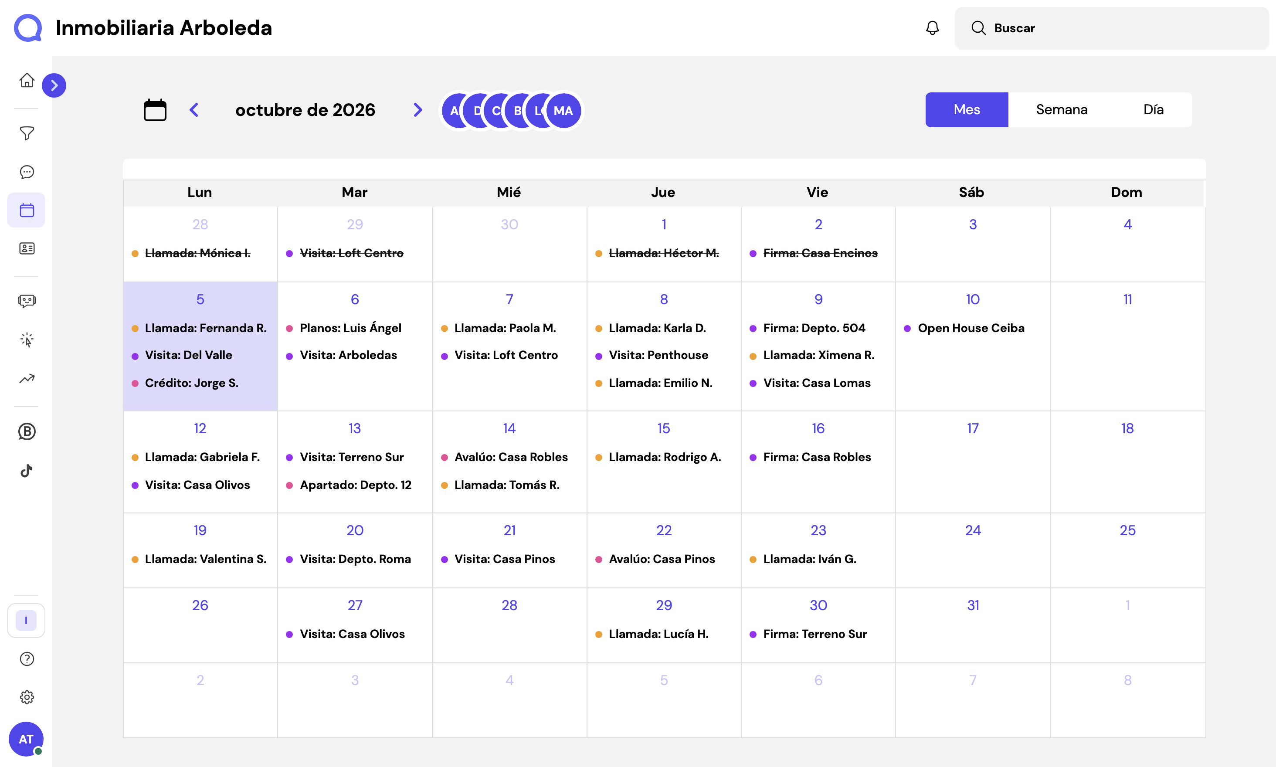1276x767 pixels.
Task: Open the help question mark icon
Action: click(27, 659)
